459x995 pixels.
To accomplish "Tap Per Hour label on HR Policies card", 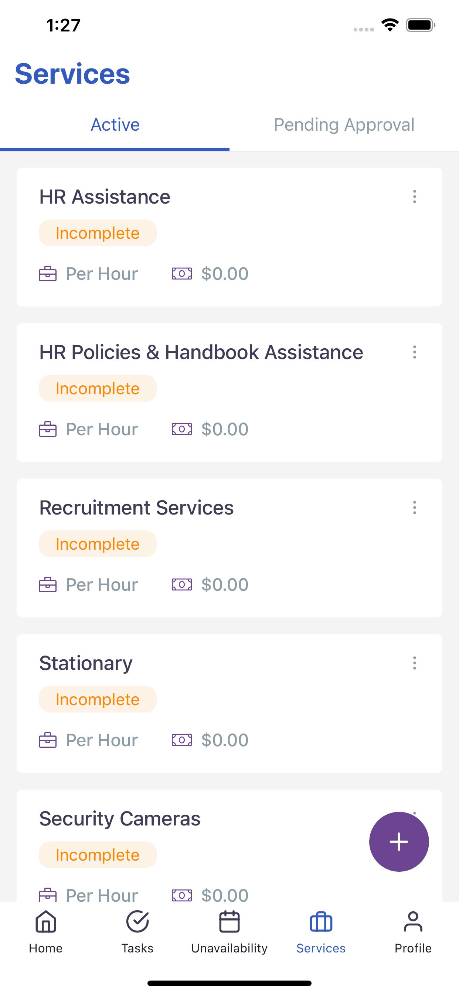I will pyautogui.click(x=102, y=429).
